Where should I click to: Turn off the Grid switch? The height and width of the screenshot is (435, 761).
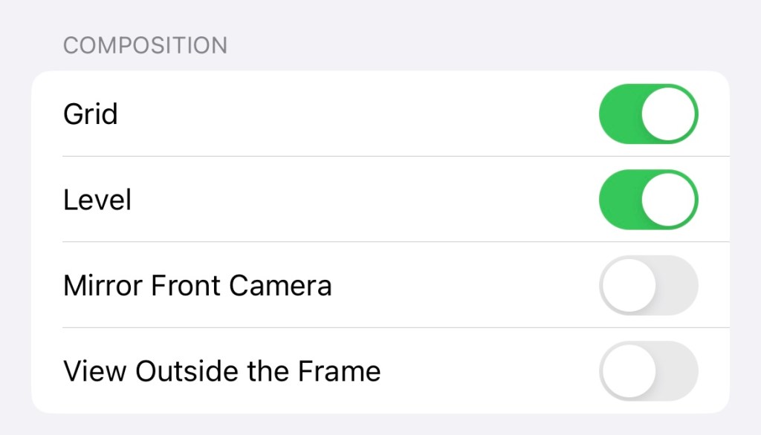(648, 114)
